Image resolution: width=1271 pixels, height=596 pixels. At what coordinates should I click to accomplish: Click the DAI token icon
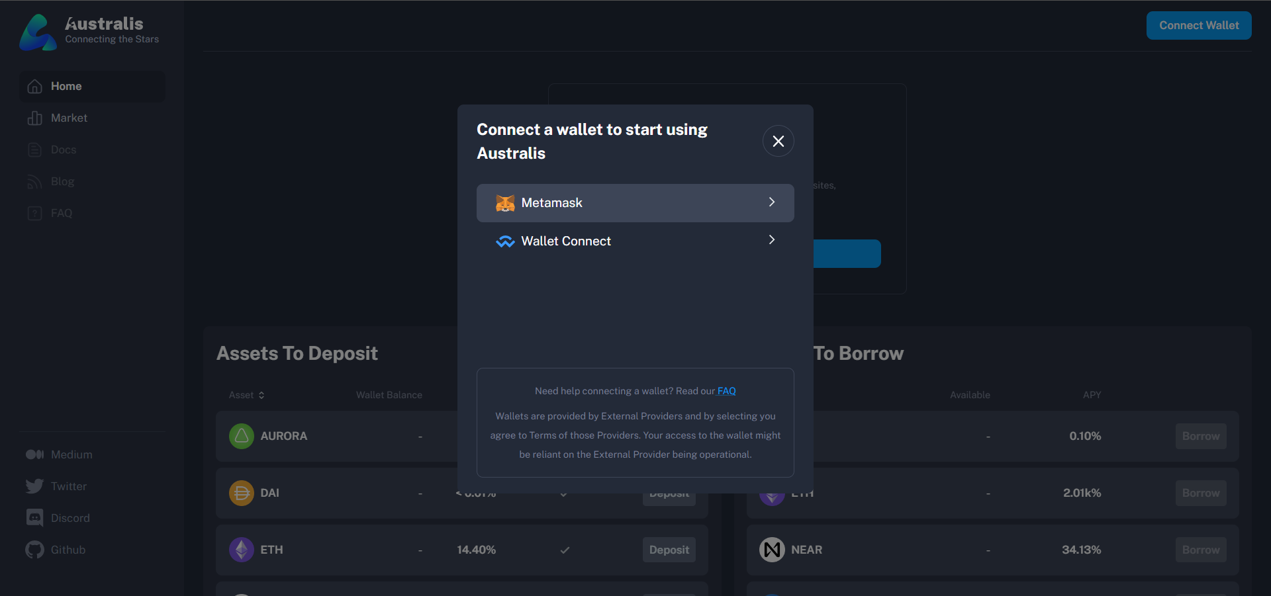click(x=242, y=493)
